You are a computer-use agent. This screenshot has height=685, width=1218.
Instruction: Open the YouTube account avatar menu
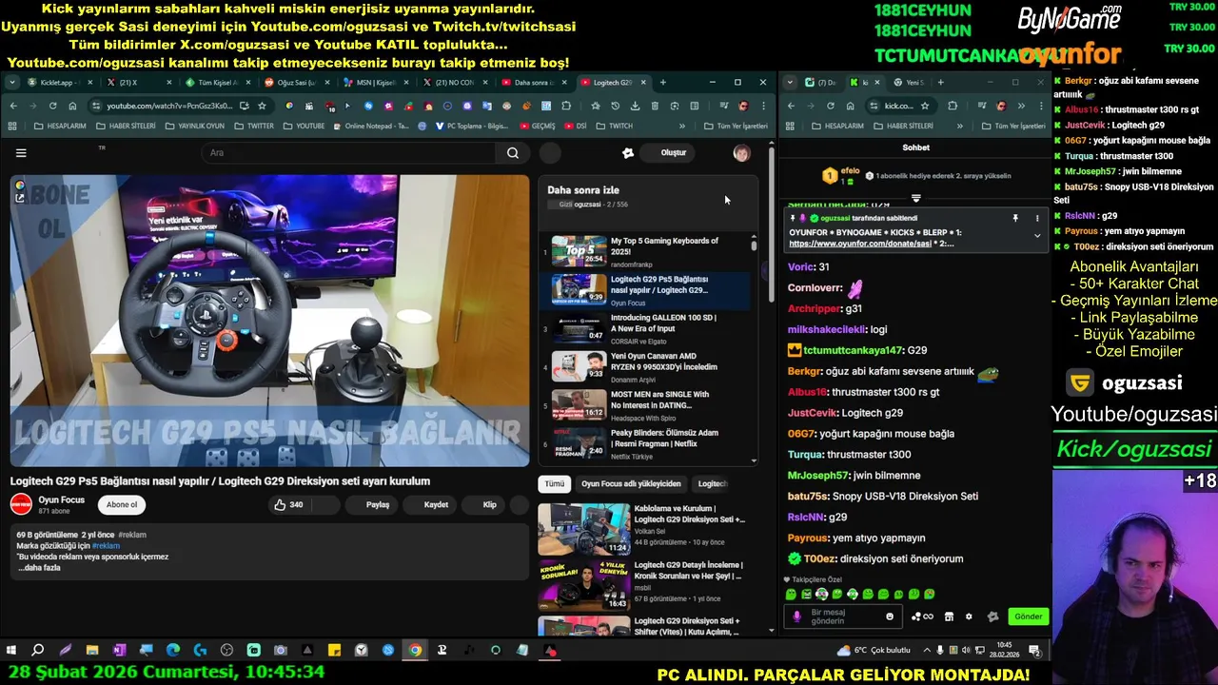(741, 153)
